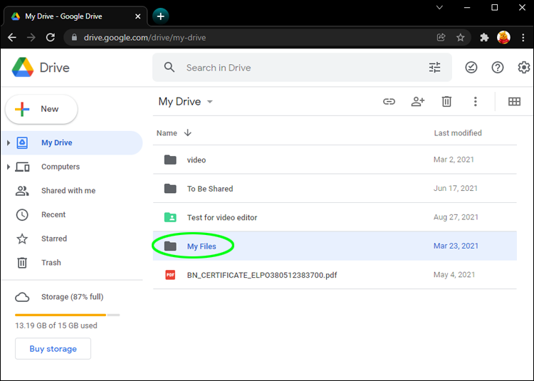534x381 pixels.
Task: Expand Computers tree in sidebar
Action: (9, 167)
